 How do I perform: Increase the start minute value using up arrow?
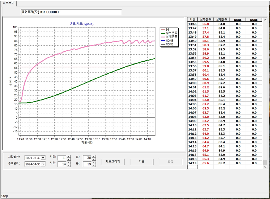pyautogui.click(x=94, y=156)
